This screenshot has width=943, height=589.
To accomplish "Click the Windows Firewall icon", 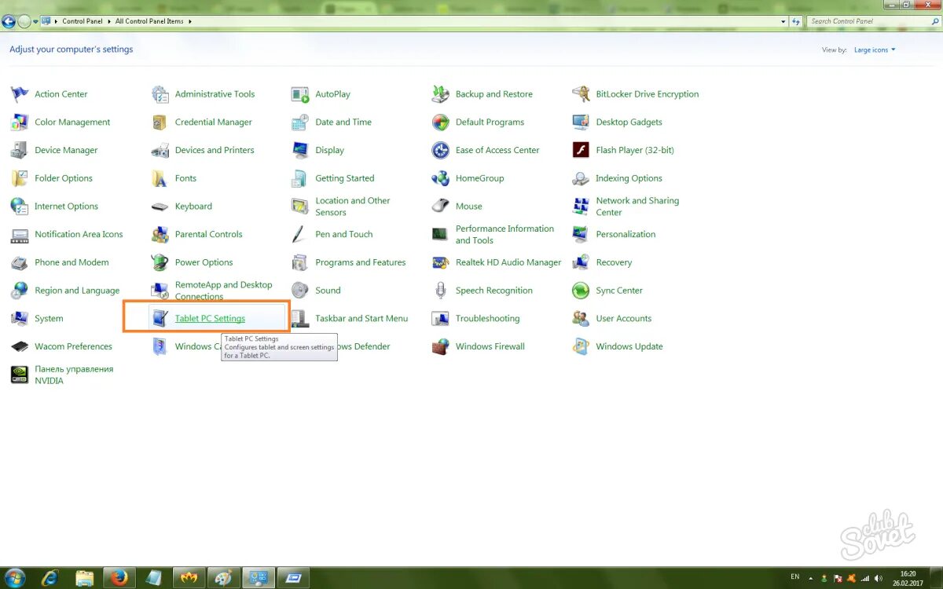I will click(441, 346).
